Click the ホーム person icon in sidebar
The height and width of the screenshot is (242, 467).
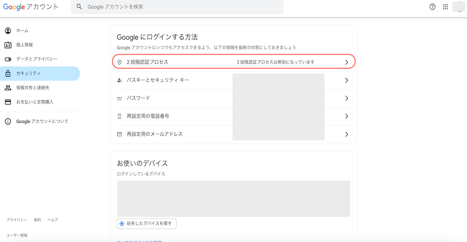[x=8, y=31]
